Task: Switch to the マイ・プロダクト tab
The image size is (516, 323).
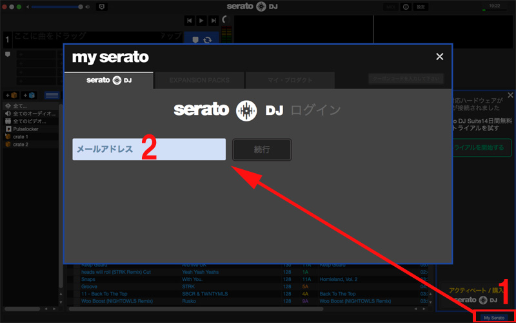Action: tap(290, 81)
